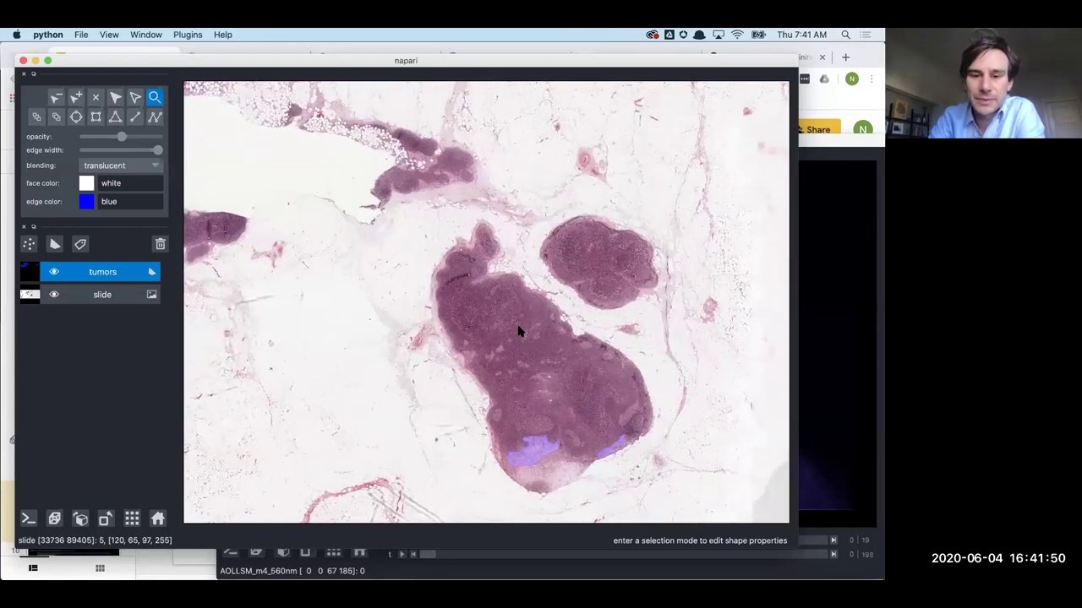The height and width of the screenshot is (608, 1082).
Task: Click the blue edge color swatch
Action: (x=86, y=202)
